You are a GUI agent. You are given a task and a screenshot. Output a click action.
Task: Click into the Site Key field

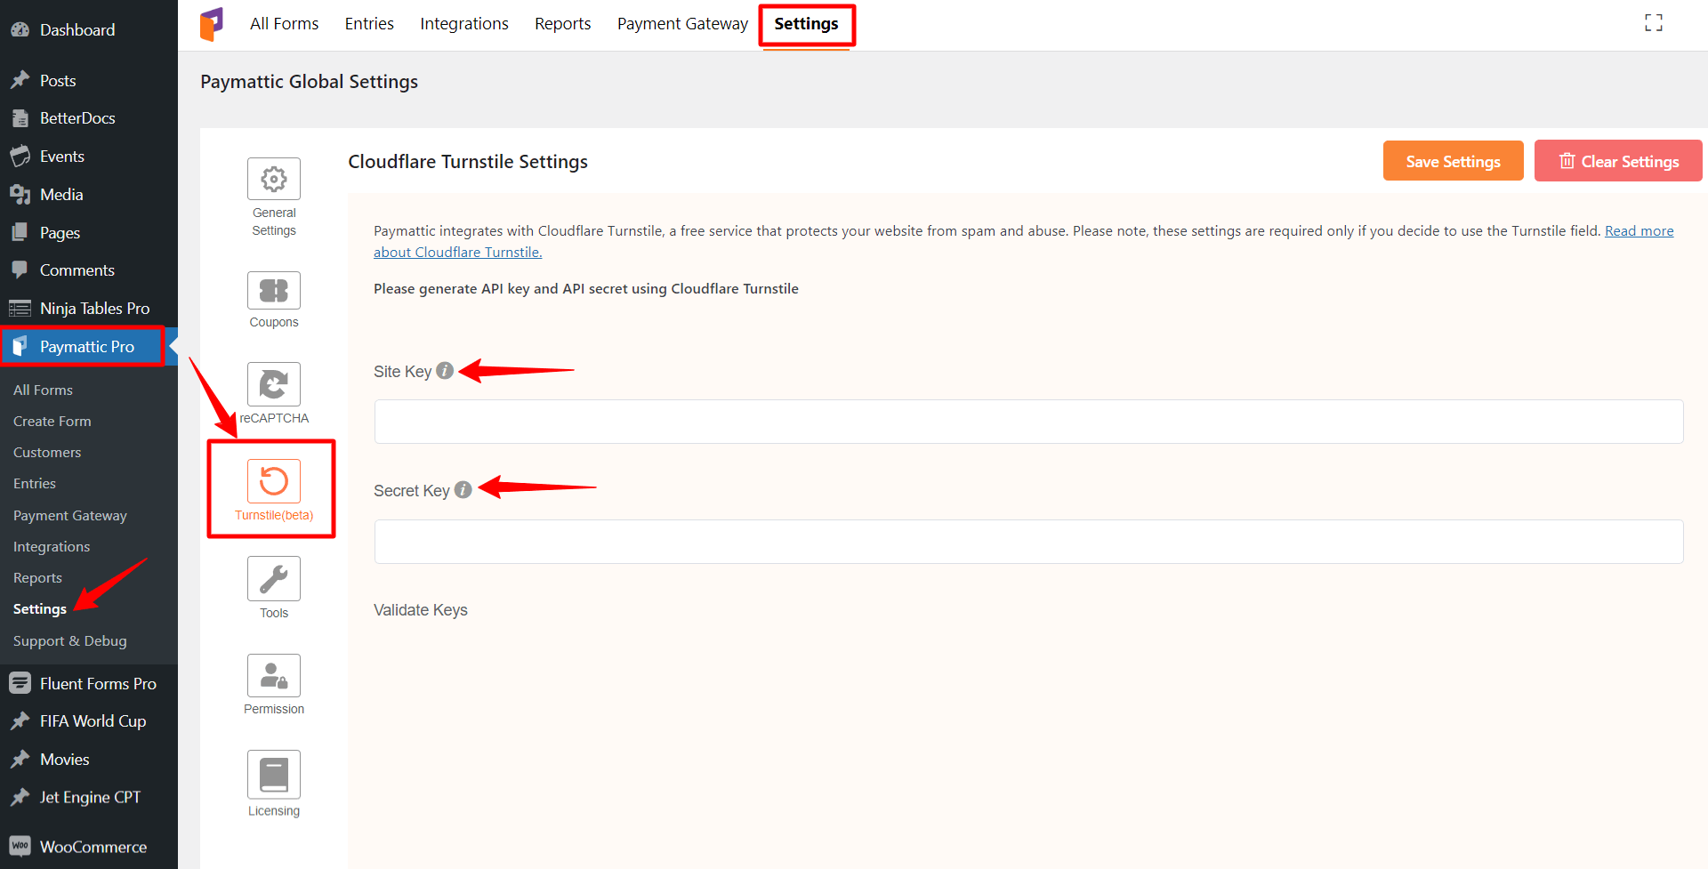click(x=1028, y=422)
